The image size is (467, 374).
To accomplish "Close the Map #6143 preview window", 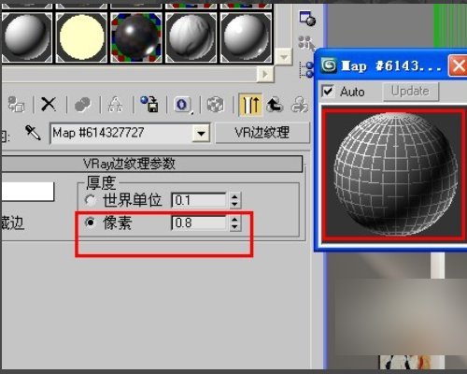I will (458, 65).
